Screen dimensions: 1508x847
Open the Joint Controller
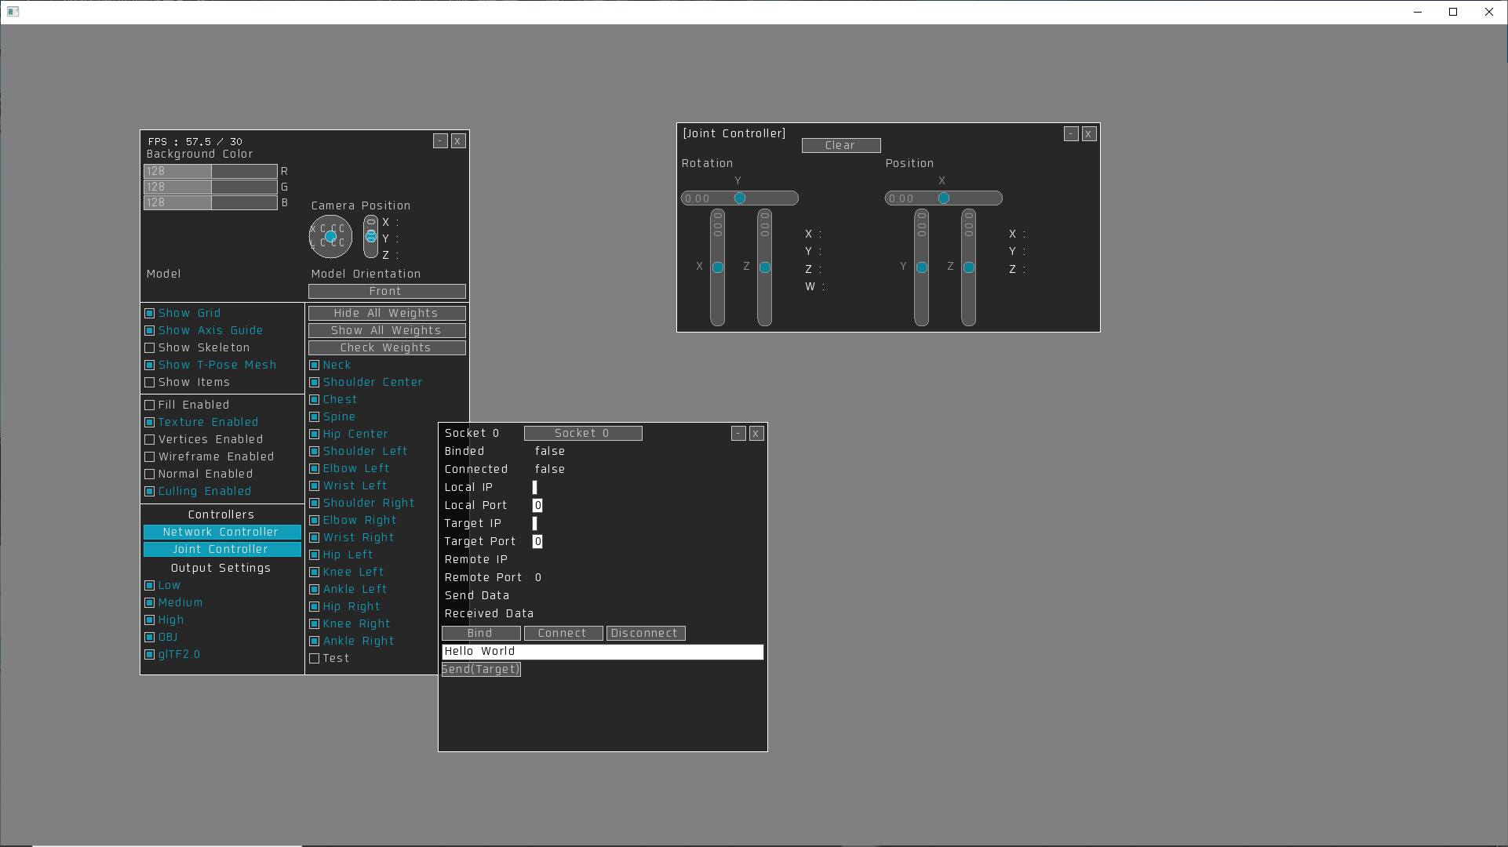[x=222, y=550]
